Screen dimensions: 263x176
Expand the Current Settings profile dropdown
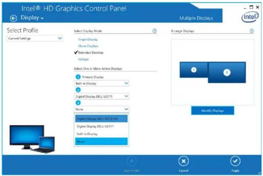[35, 39]
